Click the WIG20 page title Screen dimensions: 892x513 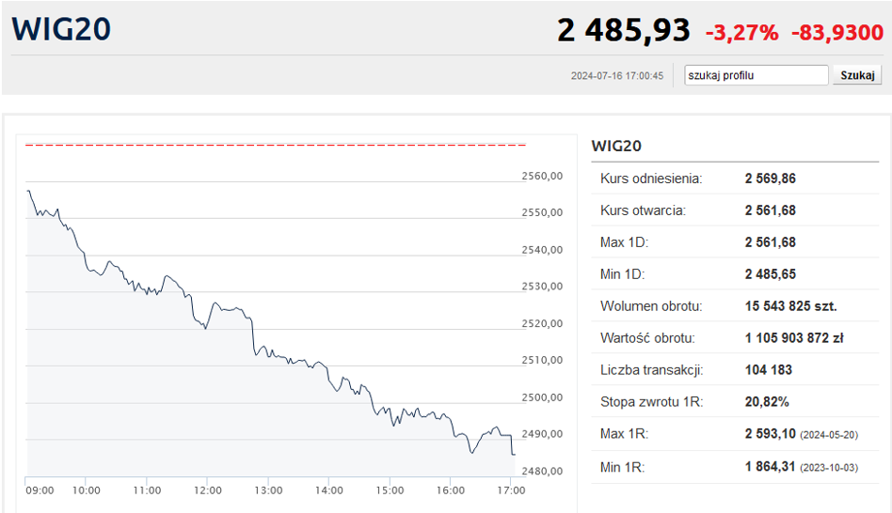(62, 29)
